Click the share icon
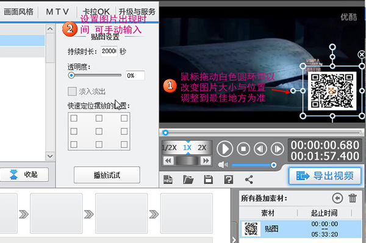This screenshot has width=366, height=243. click(x=249, y=180)
